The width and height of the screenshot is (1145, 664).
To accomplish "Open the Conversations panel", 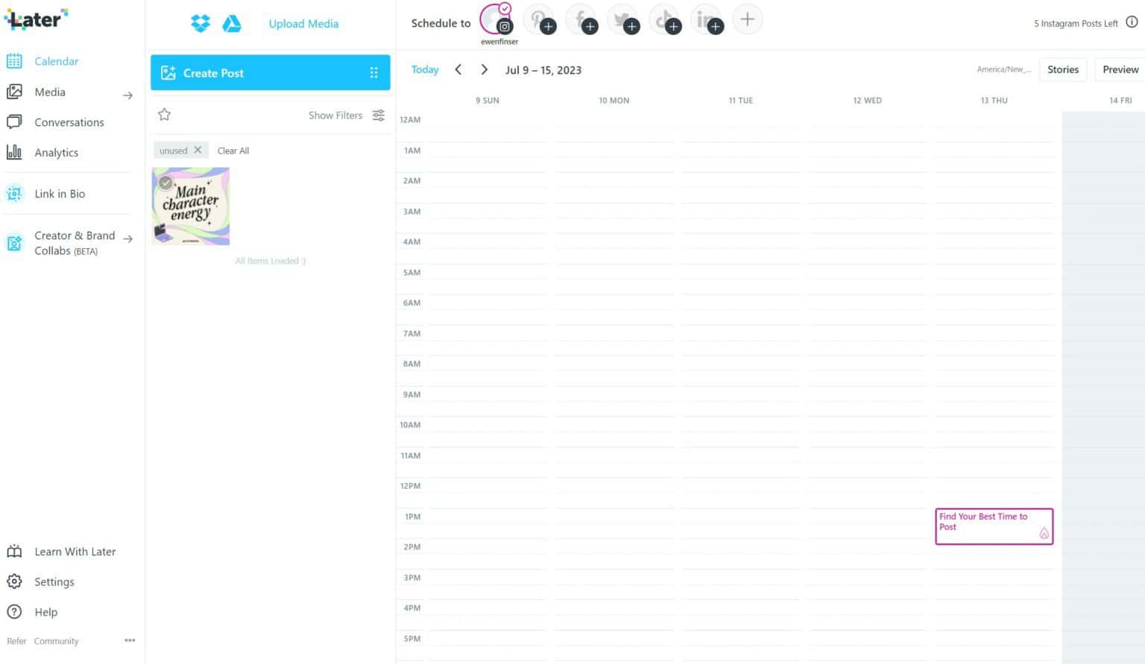I will [69, 121].
